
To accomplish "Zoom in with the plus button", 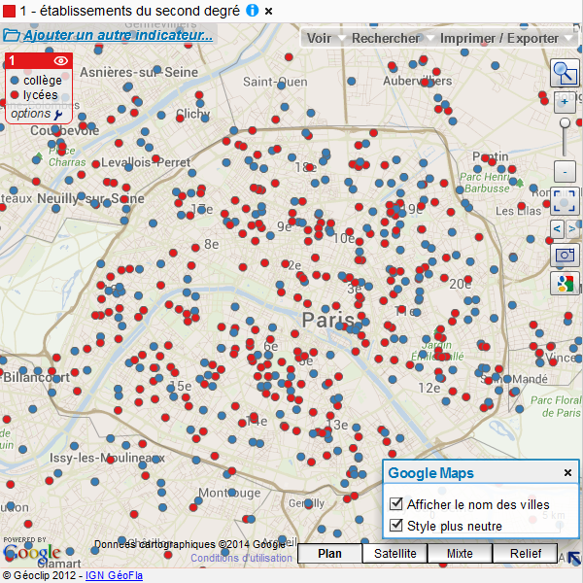I will (x=565, y=101).
